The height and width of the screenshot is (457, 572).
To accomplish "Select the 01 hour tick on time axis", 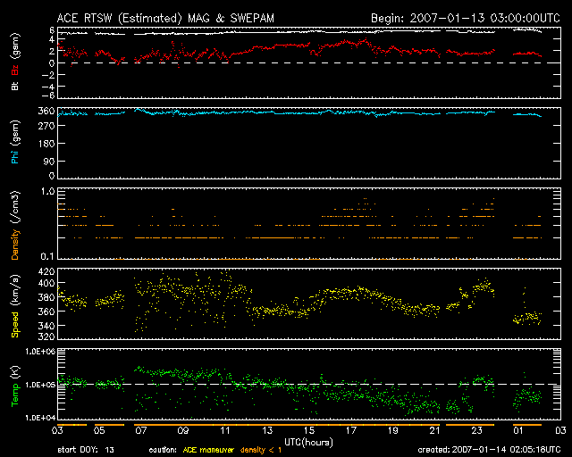I will (x=517, y=429).
